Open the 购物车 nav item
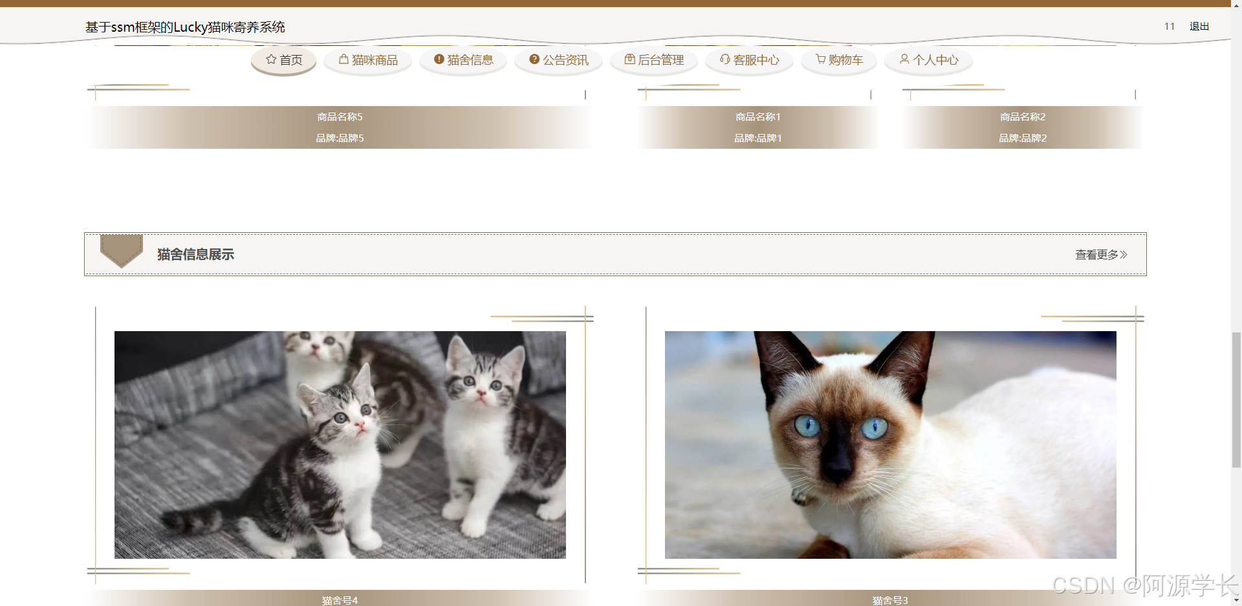 (x=839, y=60)
